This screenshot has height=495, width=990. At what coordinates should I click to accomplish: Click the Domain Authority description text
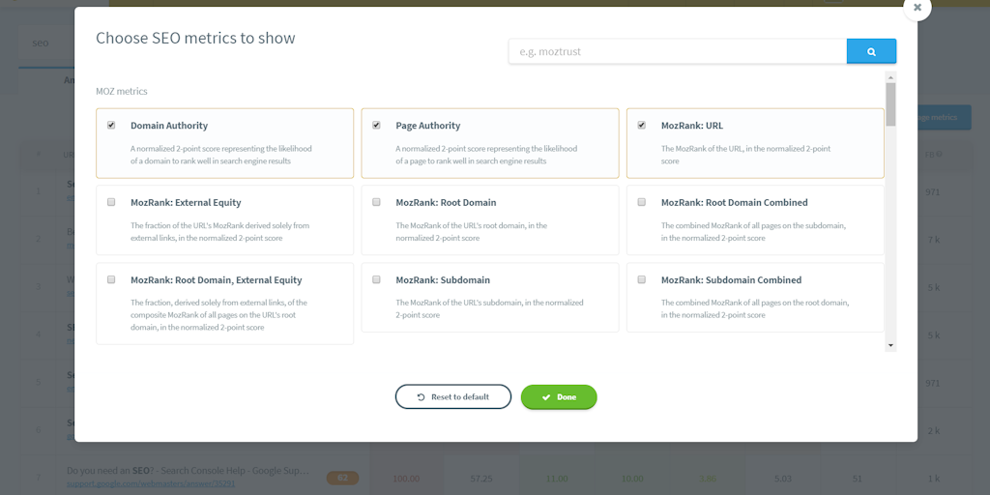coord(221,155)
